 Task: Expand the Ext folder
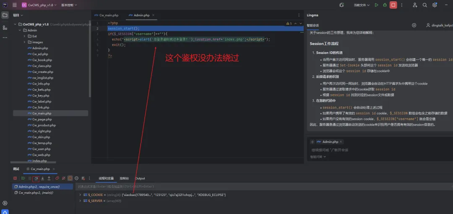coord(25,36)
